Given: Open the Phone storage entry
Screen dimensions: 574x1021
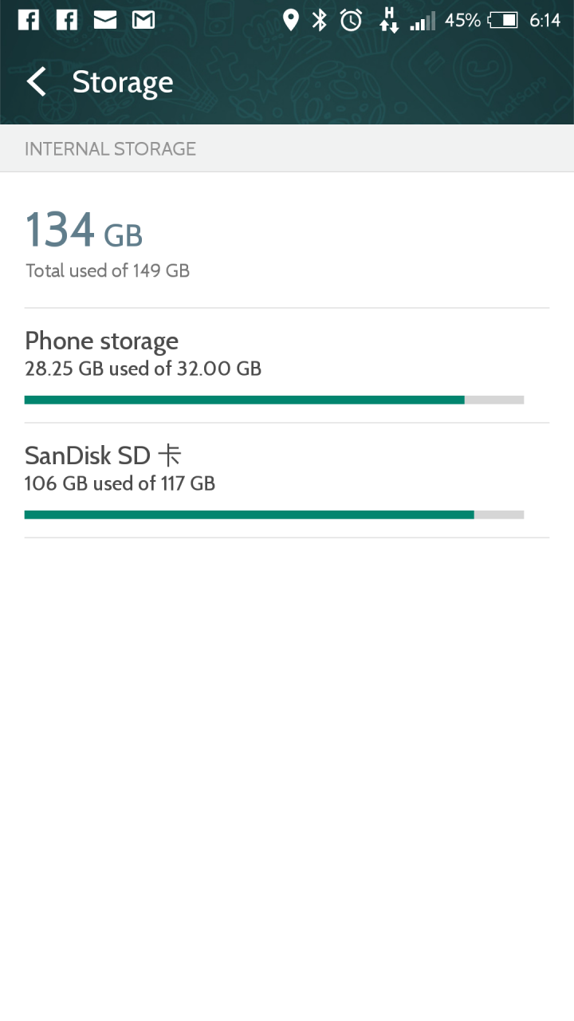Looking at the screenshot, I should (287, 365).
